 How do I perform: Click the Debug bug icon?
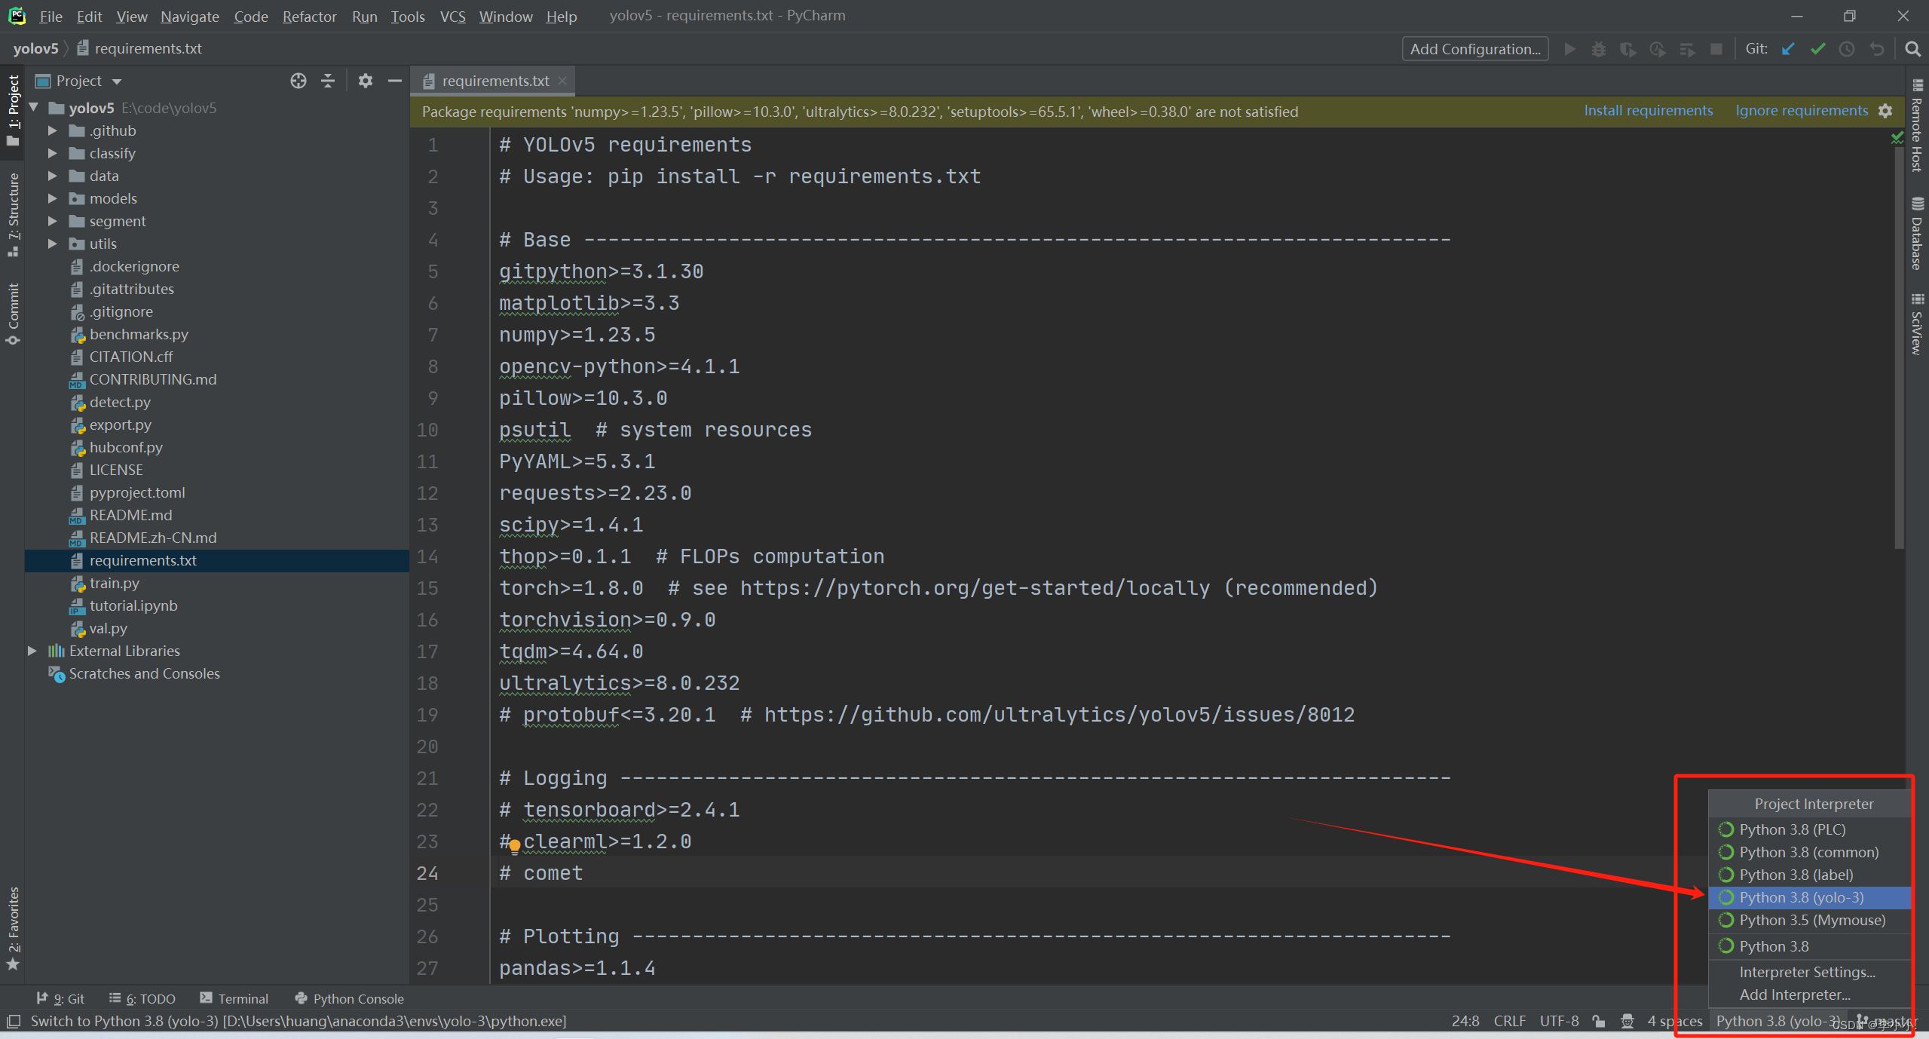[x=1598, y=49]
